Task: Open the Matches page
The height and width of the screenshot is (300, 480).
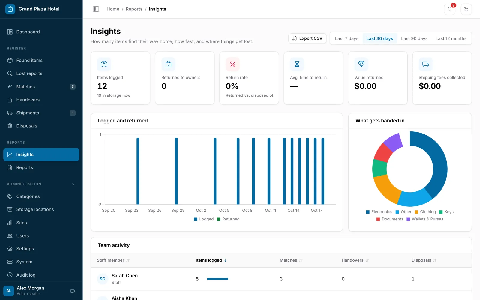Action: (x=41, y=87)
